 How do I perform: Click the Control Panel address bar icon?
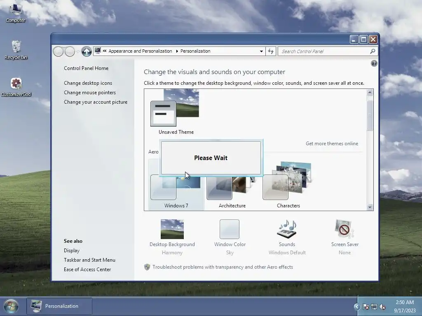pos(98,51)
